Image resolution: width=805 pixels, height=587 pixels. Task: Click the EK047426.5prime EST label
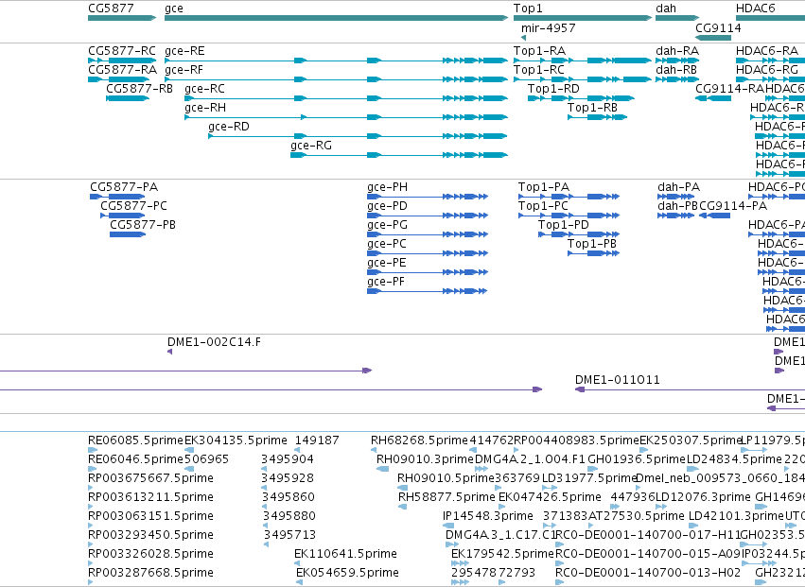pos(550,498)
